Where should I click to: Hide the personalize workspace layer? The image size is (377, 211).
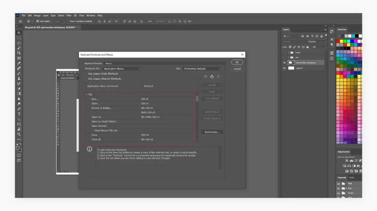click(x=284, y=63)
